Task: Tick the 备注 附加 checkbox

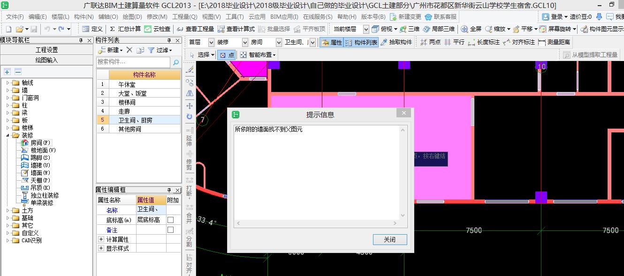Action: 171,230
